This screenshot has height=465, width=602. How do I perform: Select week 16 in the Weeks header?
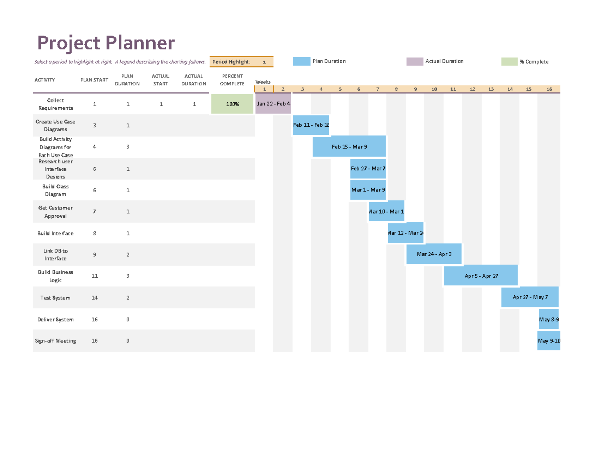tap(549, 89)
